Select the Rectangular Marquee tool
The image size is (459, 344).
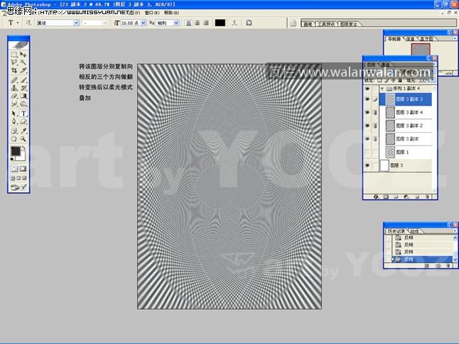click(14, 55)
